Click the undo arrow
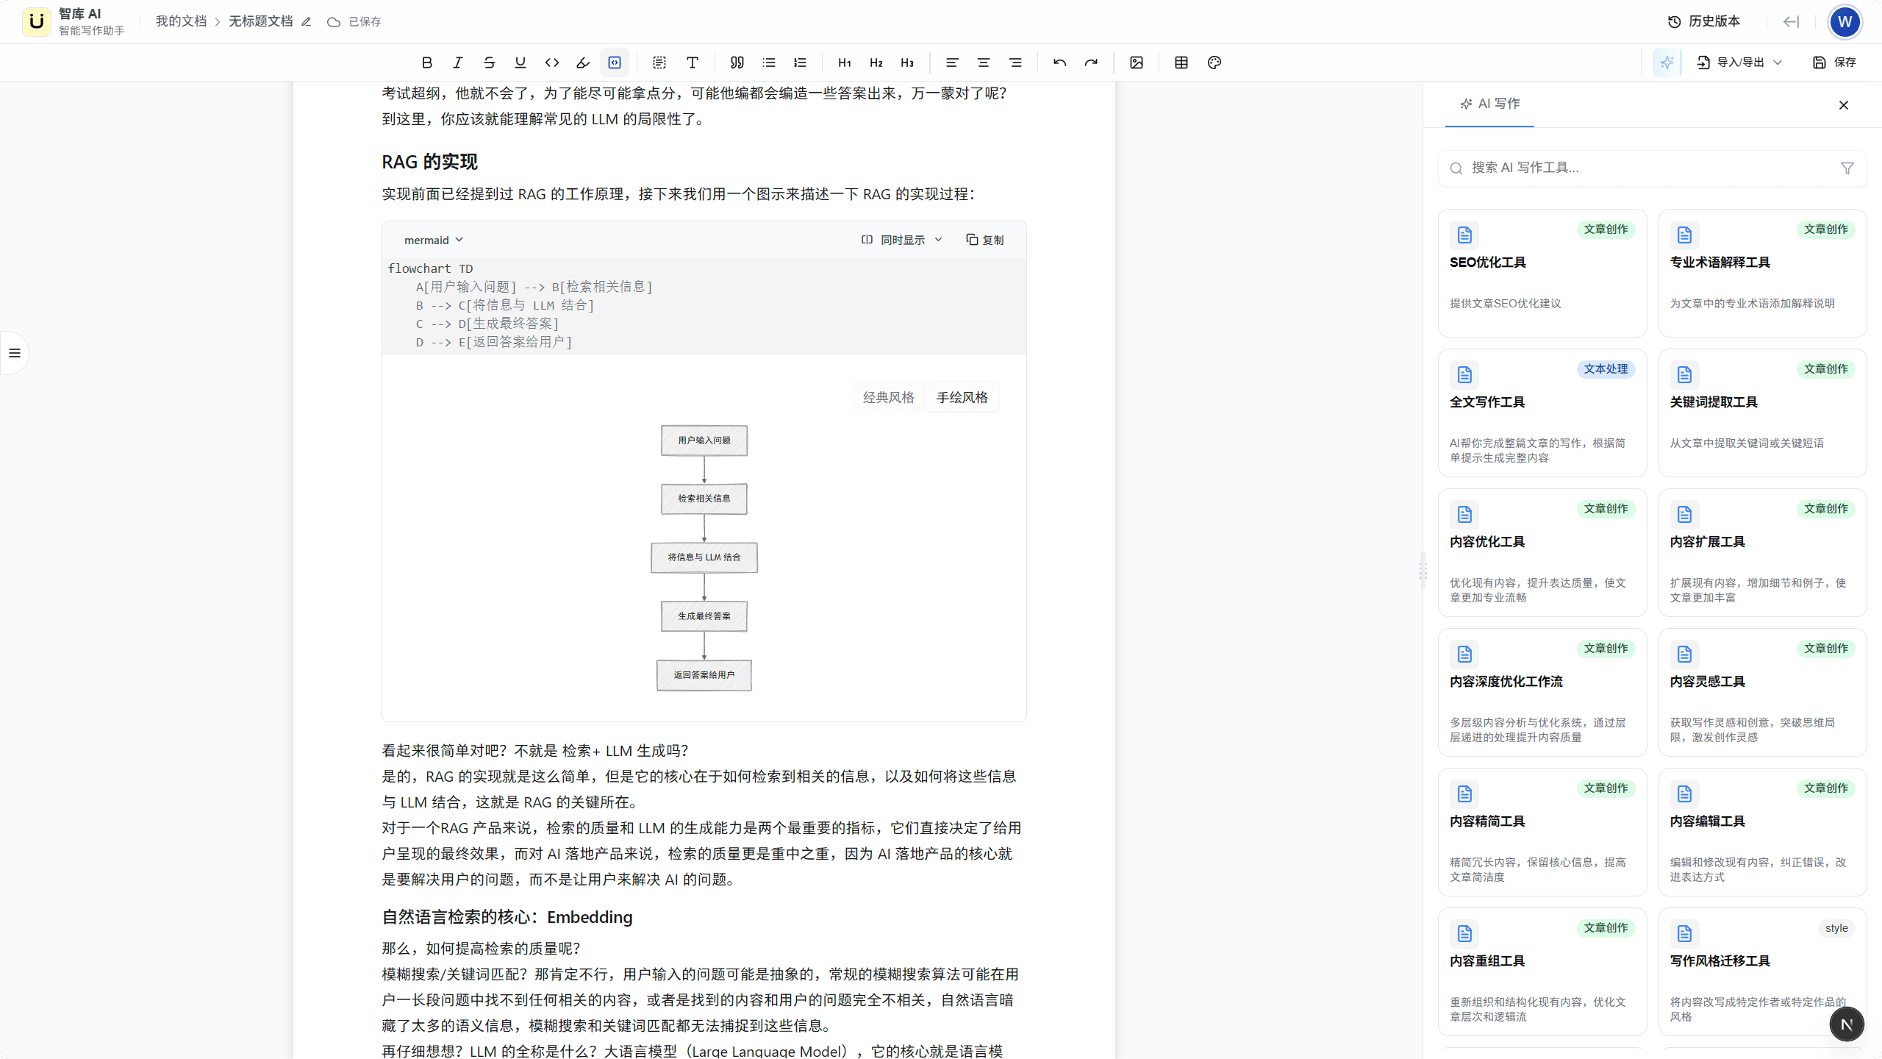Image resolution: width=1882 pixels, height=1059 pixels. pyautogui.click(x=1059, y=63)
